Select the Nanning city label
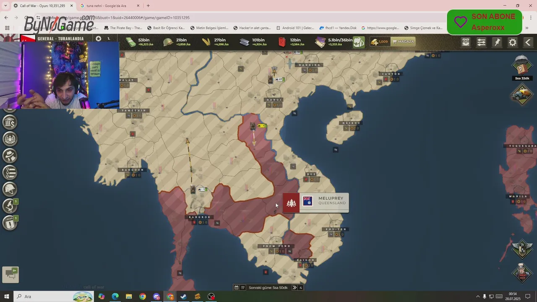 pyautogui.click(x=310, y=65)
